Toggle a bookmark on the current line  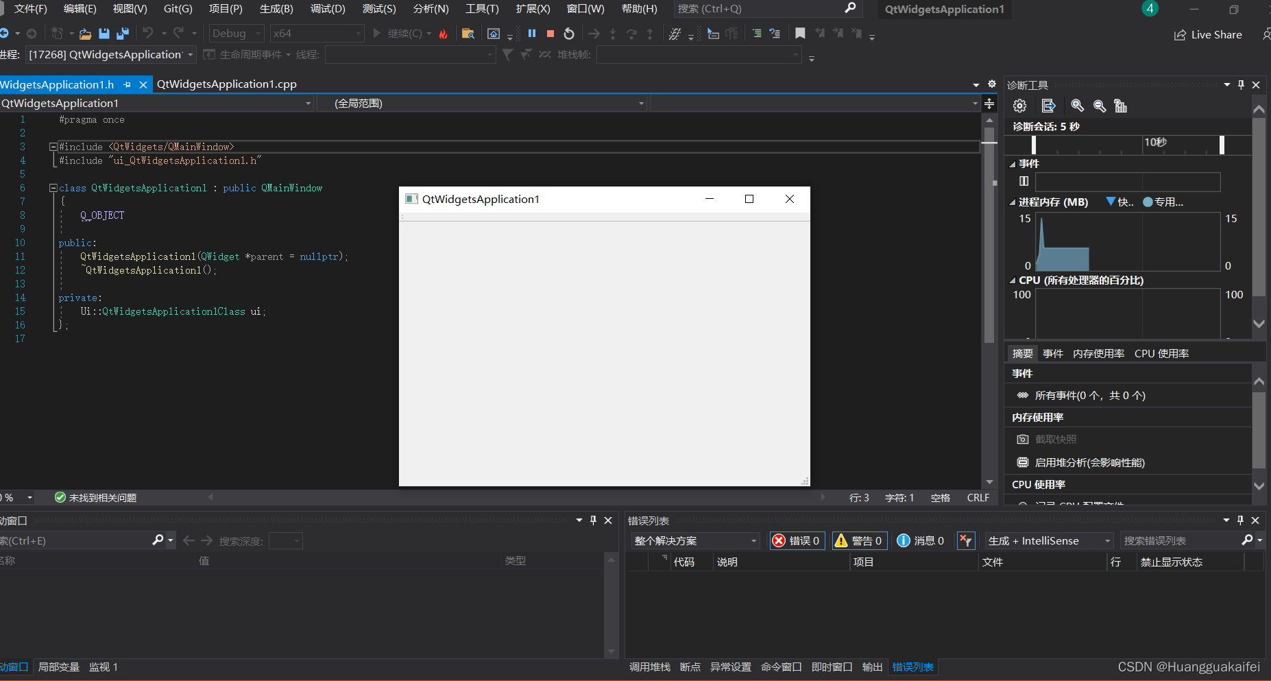[800, 32]
